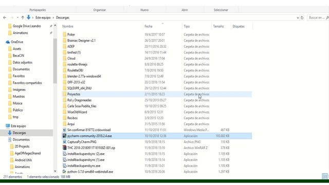Expand the address bar history dropdown

tap(298, 18)
